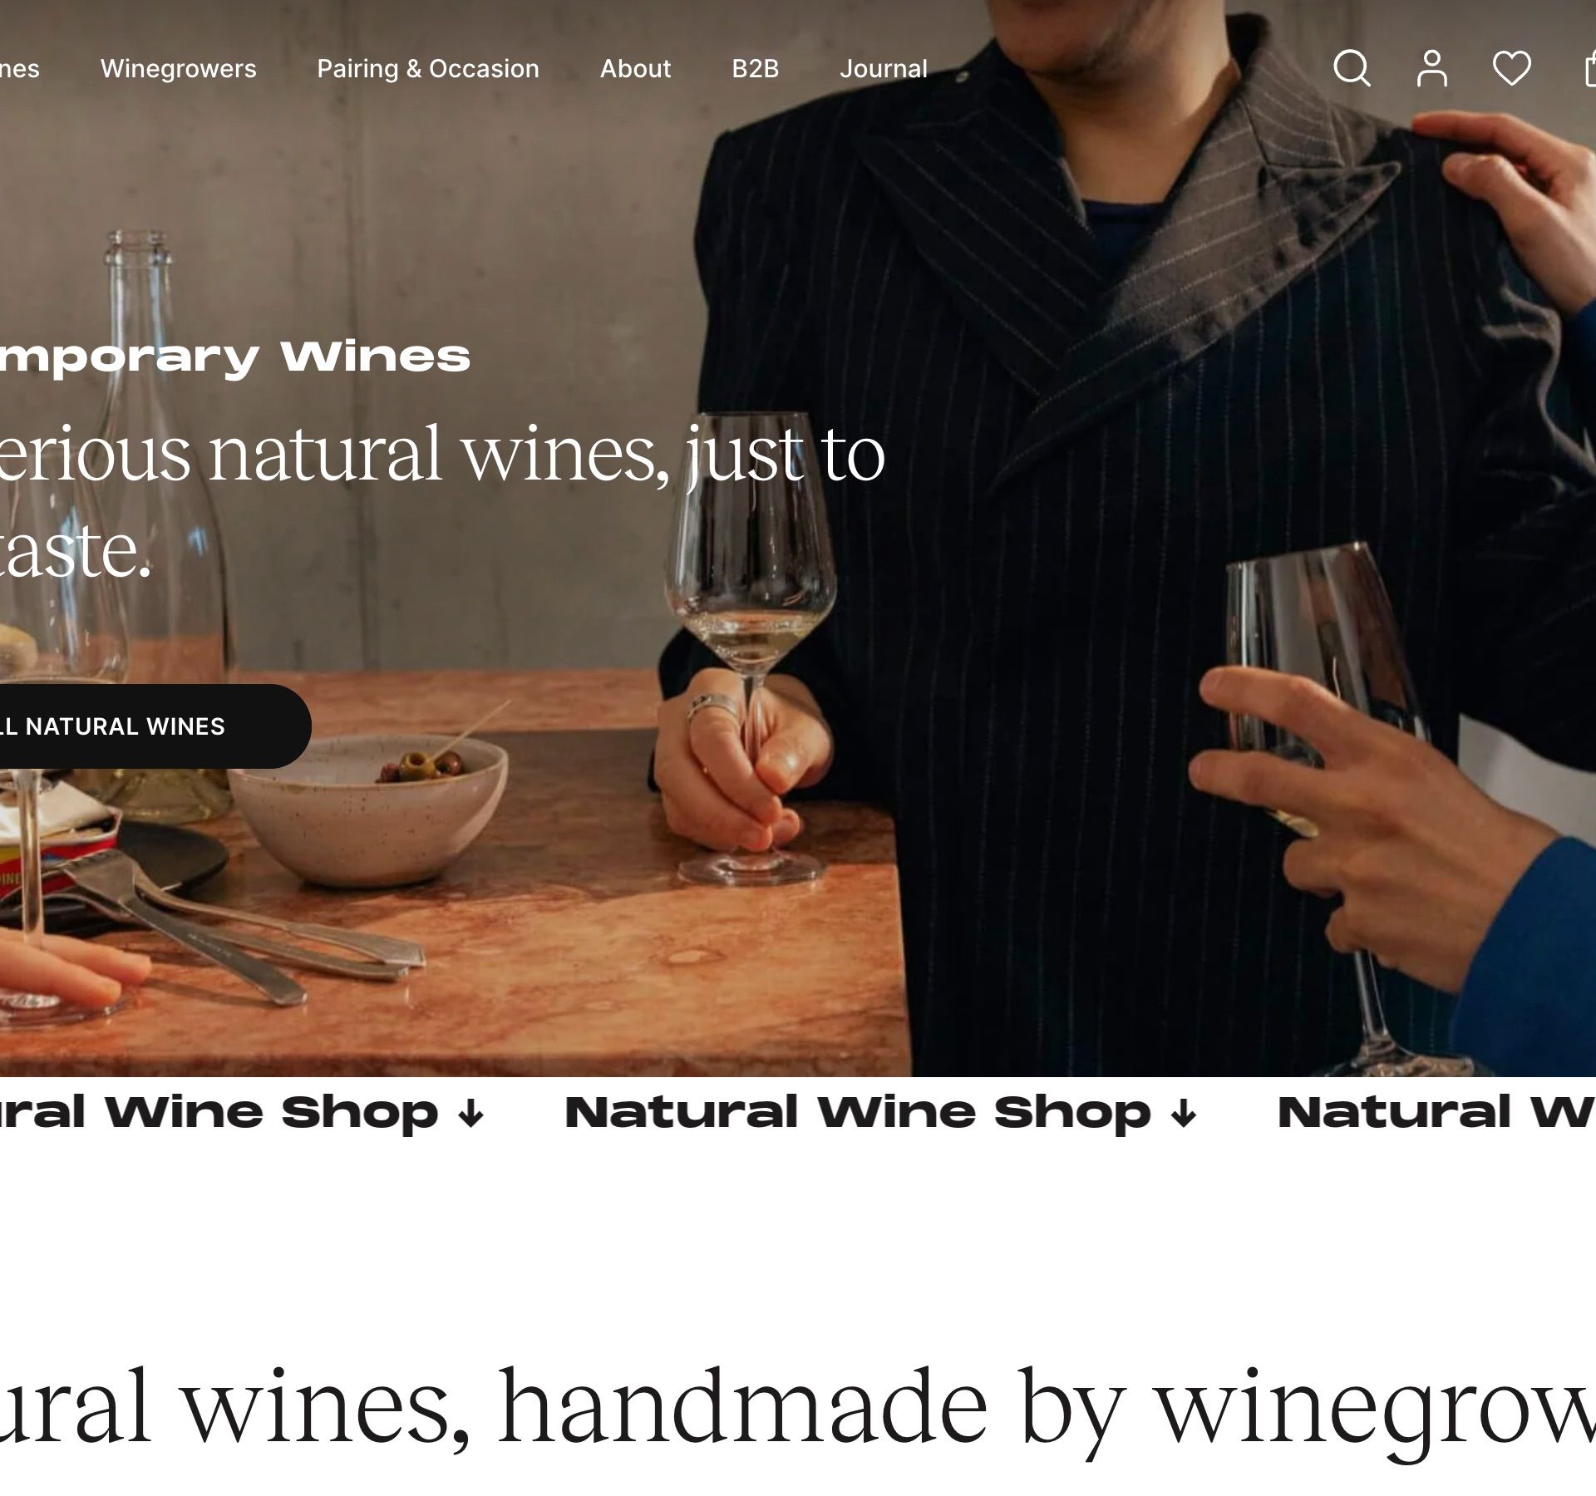This screenshot has height=1496, width=1596.
Task: Click the middle Natural Wine Shop marquee text
Action: point(858,1113)
